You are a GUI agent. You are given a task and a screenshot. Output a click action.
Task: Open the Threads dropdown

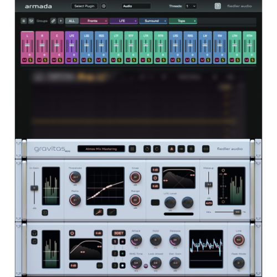(x=191, y=6)
